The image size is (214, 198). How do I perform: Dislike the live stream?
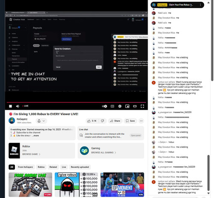click(102, 121)
